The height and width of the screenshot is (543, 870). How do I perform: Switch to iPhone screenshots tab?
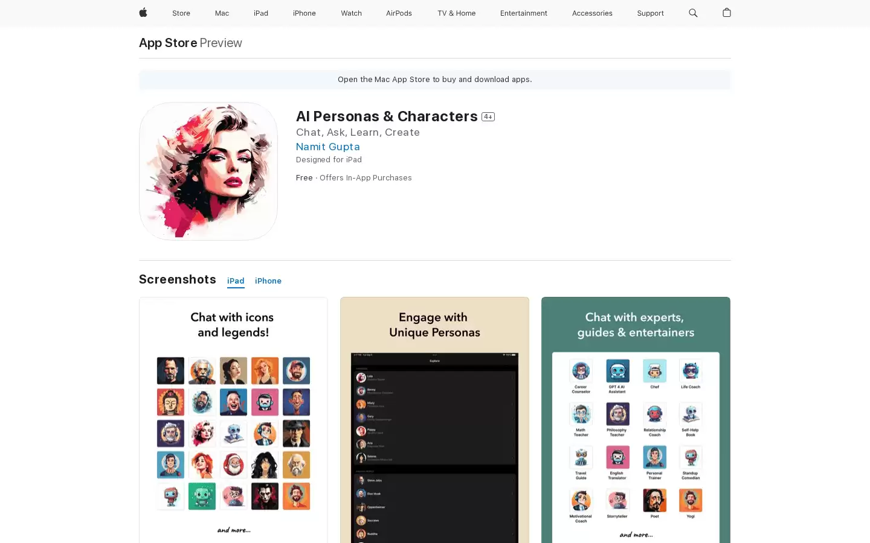point(268,281)
